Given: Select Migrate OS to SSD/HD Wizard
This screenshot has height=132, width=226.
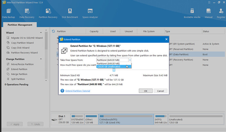Looking at the screenshot, I should tap(27, 38).
